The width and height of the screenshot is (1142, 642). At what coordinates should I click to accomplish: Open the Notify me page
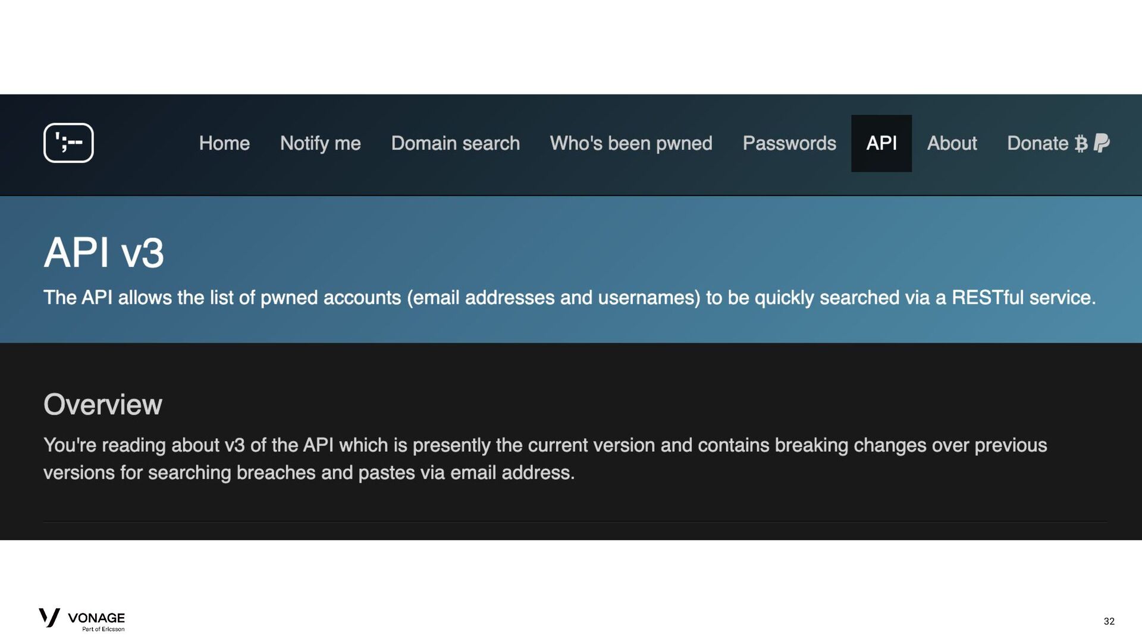pyautogui.click(x=320, y=143)
